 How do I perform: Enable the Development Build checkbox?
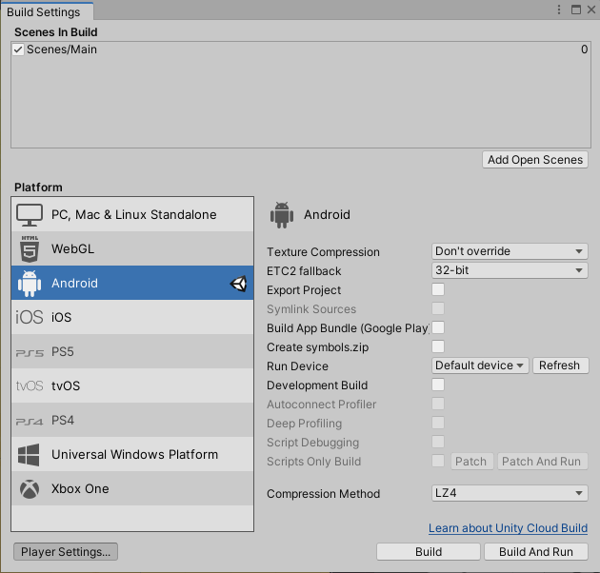pos(438,385)
